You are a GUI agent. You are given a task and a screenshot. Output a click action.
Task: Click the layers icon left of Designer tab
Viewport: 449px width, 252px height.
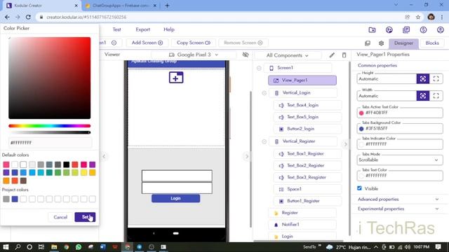368,43
